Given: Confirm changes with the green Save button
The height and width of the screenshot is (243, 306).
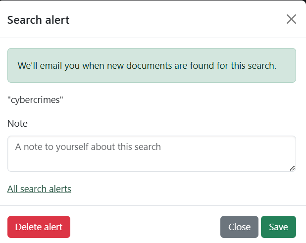Looking at the screenshot, I should point(278,227).
